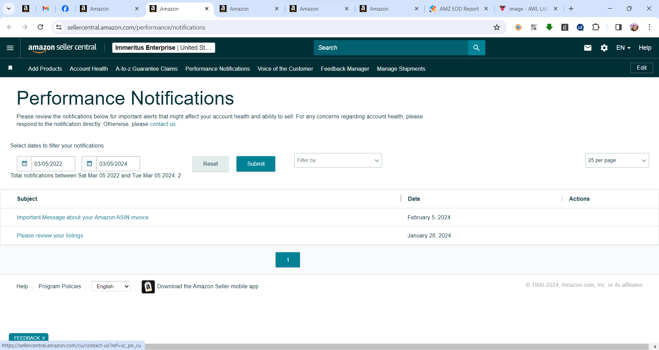Change the 25 per page dropdown

pos(617,160)
